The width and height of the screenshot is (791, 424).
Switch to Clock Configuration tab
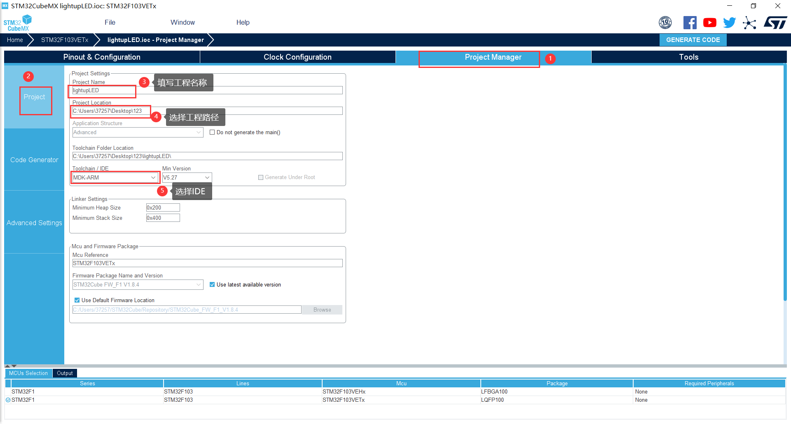(297, 57)
